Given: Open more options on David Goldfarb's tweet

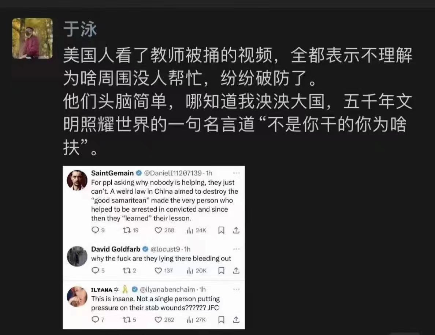Looking at the screenshot, I should 237,249.
